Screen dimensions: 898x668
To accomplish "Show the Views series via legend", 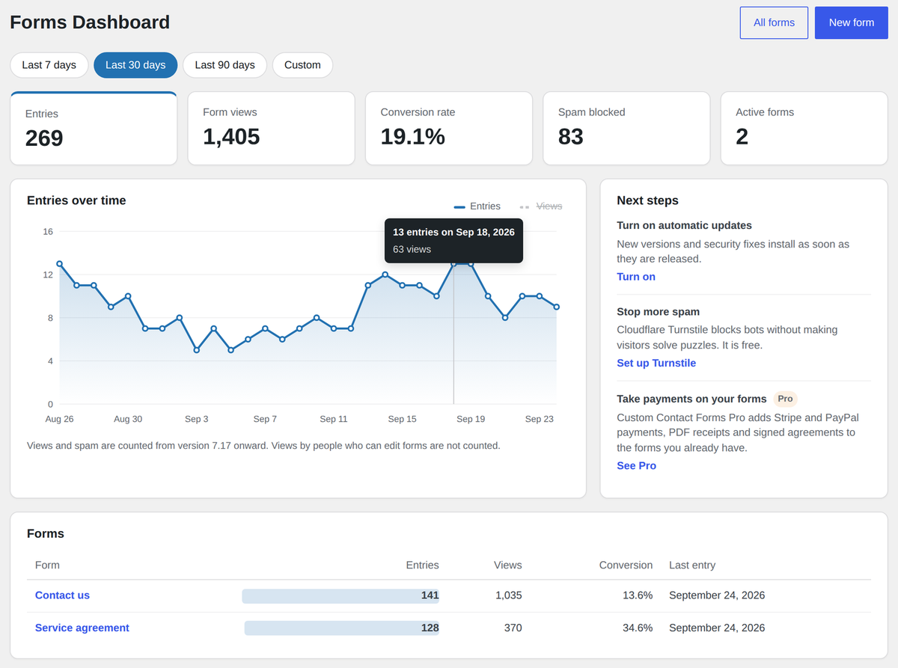I will click(541, 206).
